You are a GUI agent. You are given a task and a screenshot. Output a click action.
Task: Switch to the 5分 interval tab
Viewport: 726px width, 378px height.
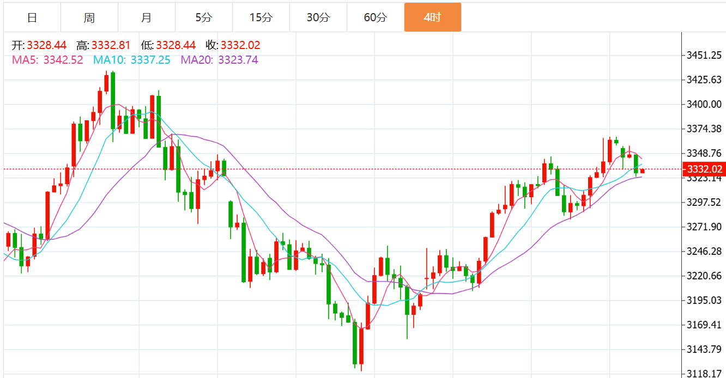tap(204, 17)
